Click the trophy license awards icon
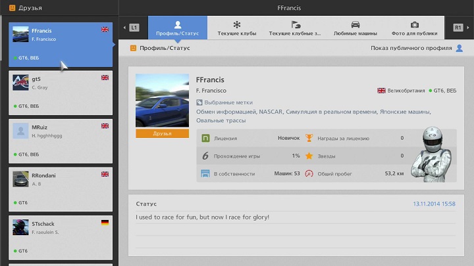This screenshot has width=474, height=266. [x=309, y=139]
